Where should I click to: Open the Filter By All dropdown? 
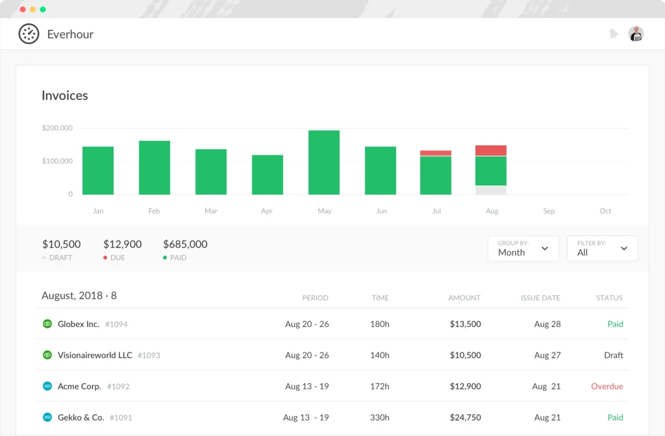pyautogui.click(x=602, y=248)
